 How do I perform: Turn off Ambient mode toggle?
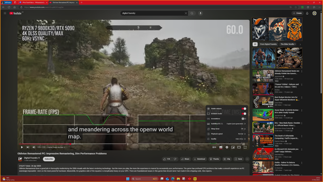pos(244,114)
